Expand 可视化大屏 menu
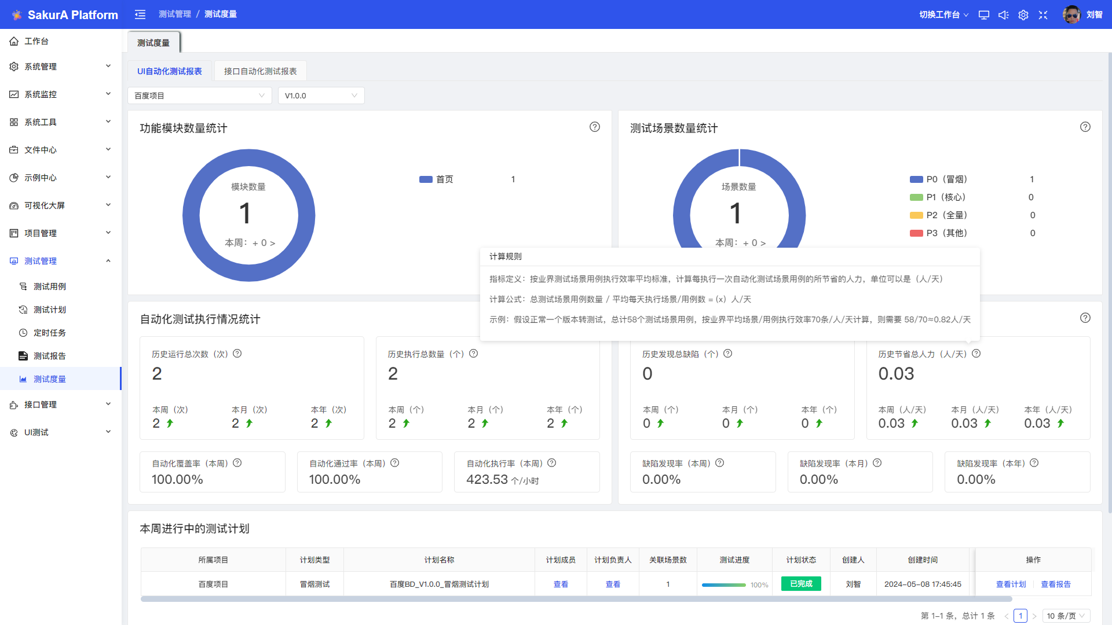The width and height of the screenshot is (1112, 625). pos(61,205)
